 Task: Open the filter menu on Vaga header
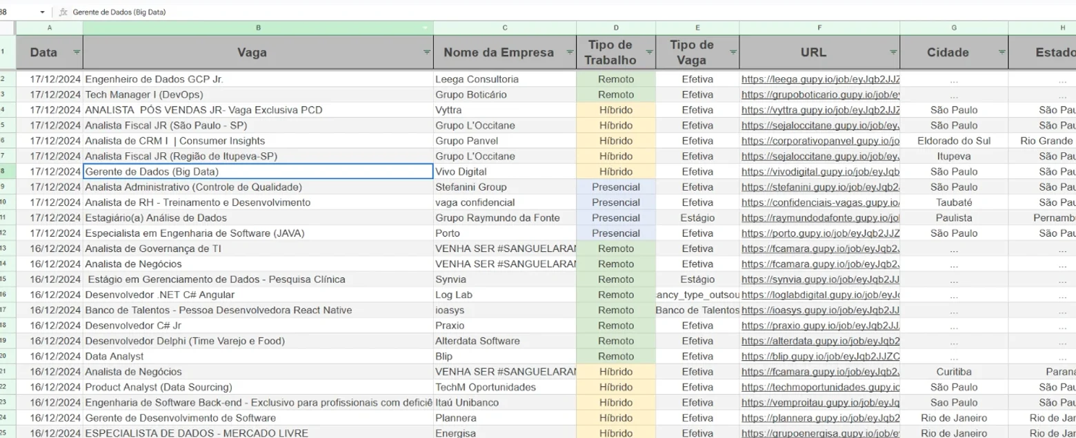(x=427, y=52)
